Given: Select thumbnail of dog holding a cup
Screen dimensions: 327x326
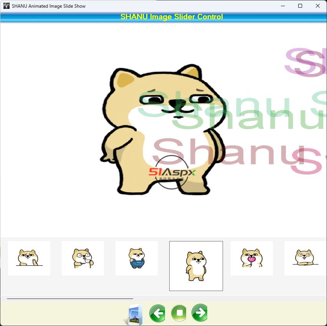Looking at the screenshot, I should pyautogui.click(x=83, y=258).
